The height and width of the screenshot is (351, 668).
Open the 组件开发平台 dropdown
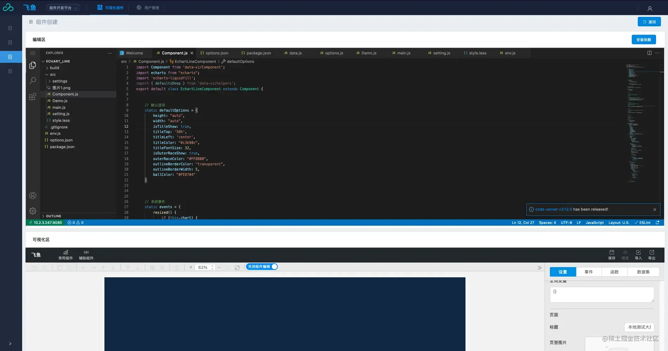point(63,8)
